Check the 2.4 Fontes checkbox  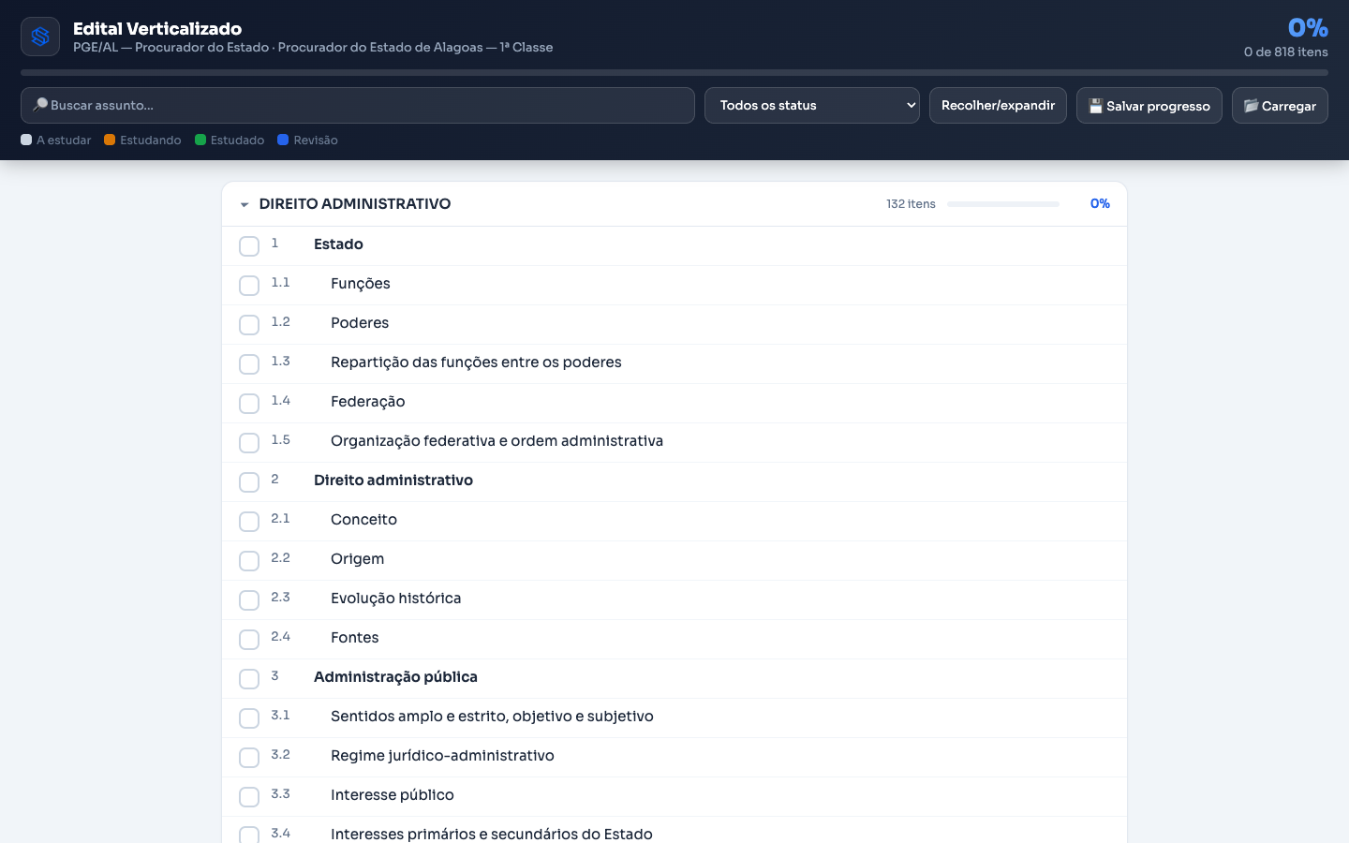click(x=249, y=640)
